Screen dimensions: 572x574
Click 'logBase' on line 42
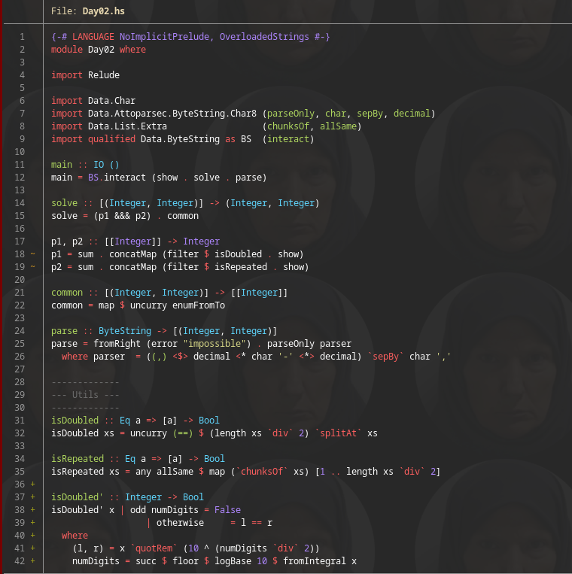[x=233, y=561]
